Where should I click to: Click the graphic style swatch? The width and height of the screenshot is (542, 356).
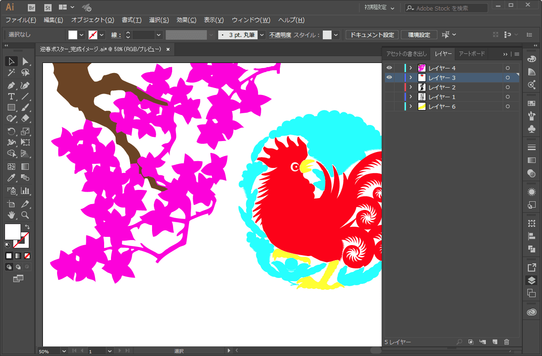point(327,35)
